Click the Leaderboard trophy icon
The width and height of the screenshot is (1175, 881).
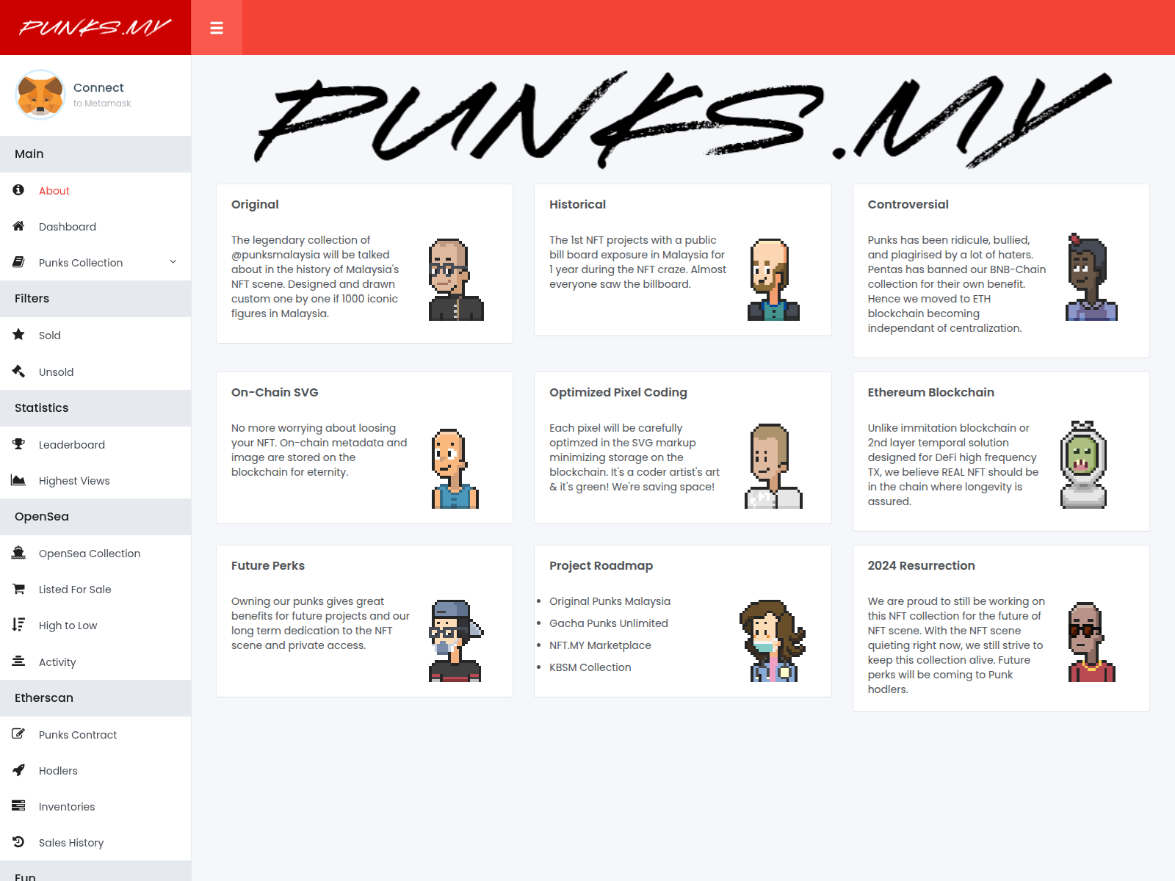pyautogui.click(x=18, y=444)
